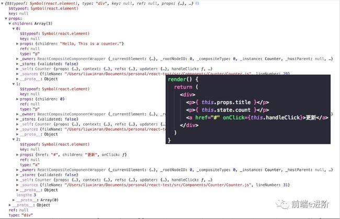Click the this.props.title line in code overlay
This screenshot has height=219, width=340.
point(228,102)
